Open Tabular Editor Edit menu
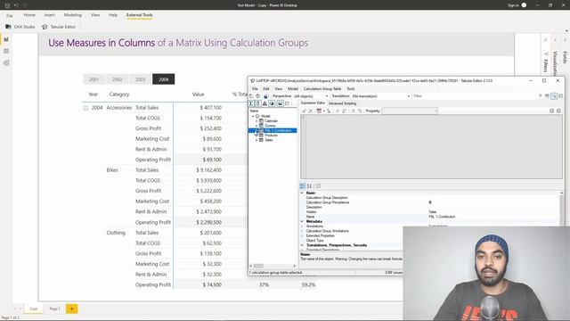This screenshot has height=321, width=570. click(266, 89)
